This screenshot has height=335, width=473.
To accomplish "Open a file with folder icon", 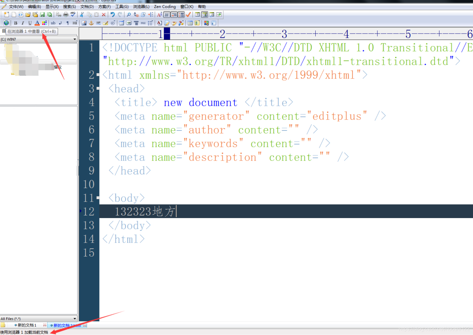I will coord(28,15).
